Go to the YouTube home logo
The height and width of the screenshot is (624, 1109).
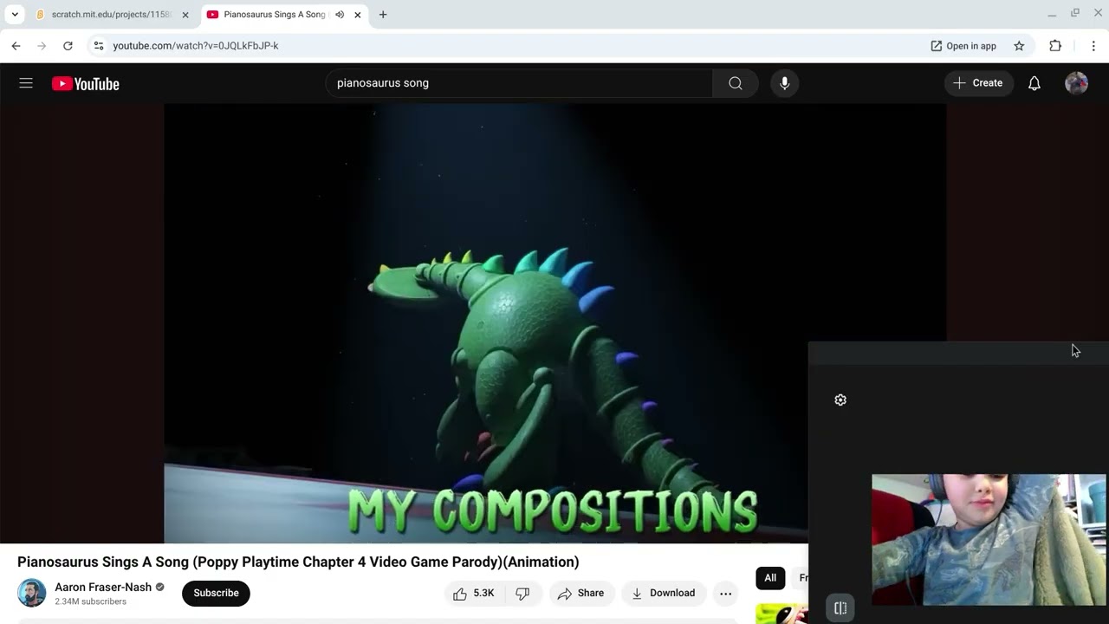[86, 84]
